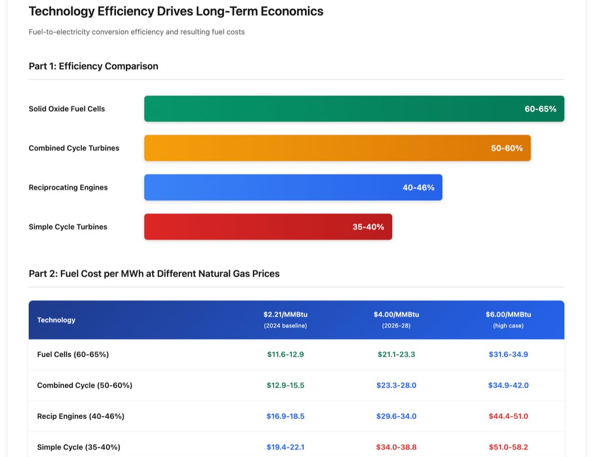Screen dimensions: 603x457
Task: Click the Solid Oxide Fuel Cells green bar
Action: point(354,108)
